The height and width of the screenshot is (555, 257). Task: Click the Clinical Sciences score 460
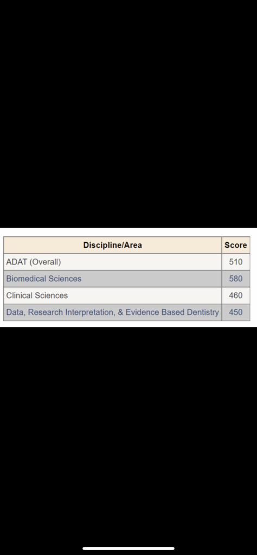click(x=236, y=295)
